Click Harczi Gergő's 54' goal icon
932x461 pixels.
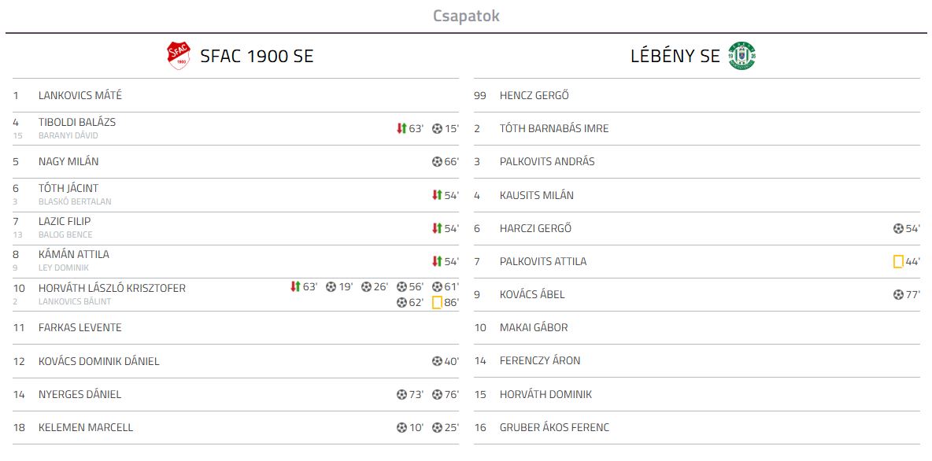pyautogui.click(x=898, y=229)
